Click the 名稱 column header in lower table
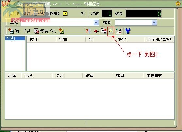 pyautogui.click(x=13, y=76)
